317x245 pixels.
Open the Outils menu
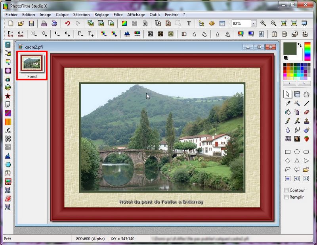155,15
